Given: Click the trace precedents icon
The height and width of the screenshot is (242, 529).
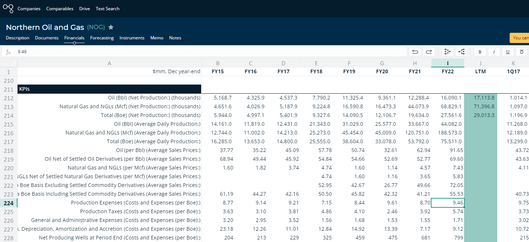Looking at the screenshot, I should point(447,52).
